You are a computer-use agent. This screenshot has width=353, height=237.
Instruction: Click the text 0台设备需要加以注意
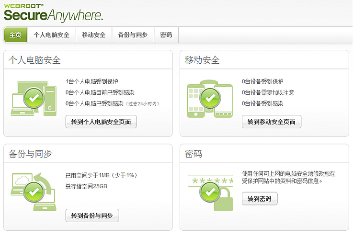tap(268, 92)
